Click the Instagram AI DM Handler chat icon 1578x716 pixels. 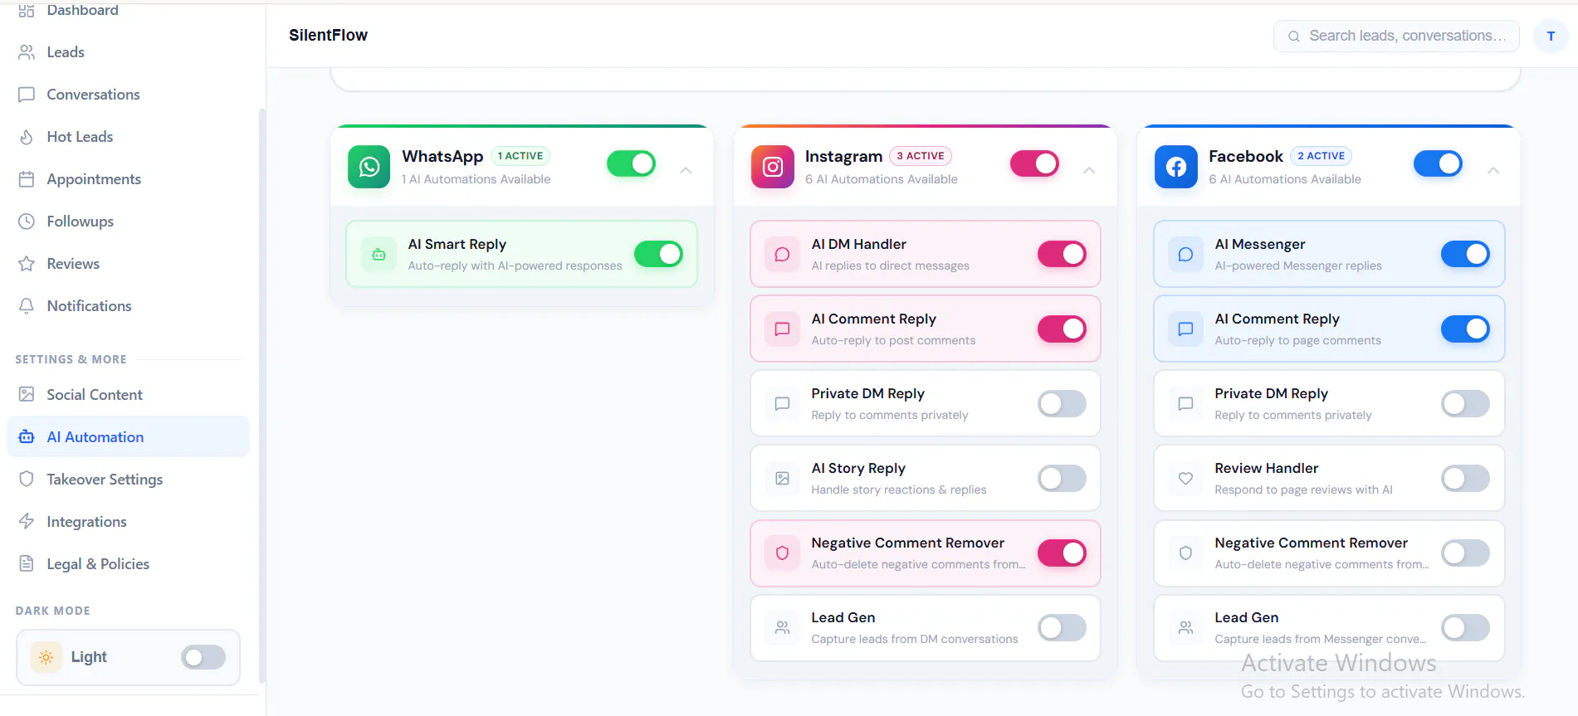point(782,255)
